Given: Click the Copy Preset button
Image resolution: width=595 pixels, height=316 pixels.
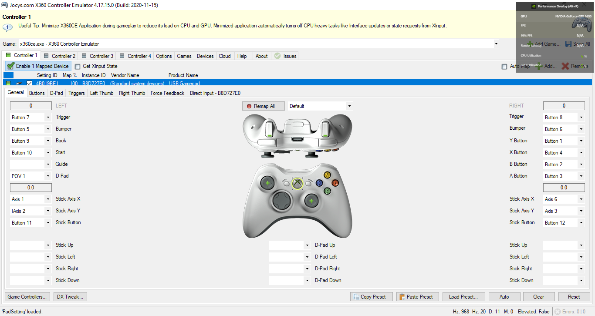Looking at the screenshot, I should point(372,297).
